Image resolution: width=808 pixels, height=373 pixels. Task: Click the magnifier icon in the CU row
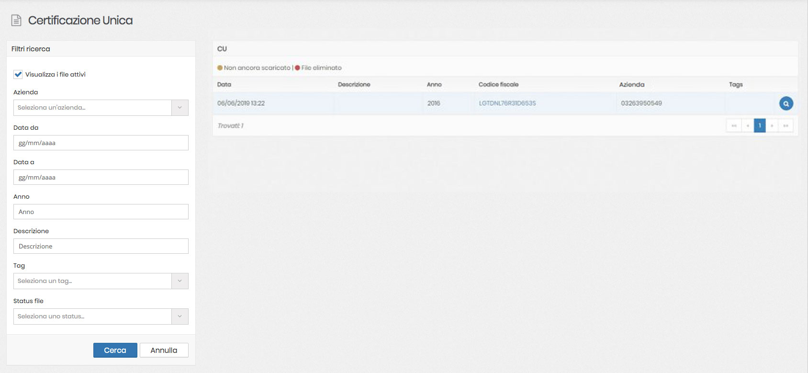tap(786, 103)
